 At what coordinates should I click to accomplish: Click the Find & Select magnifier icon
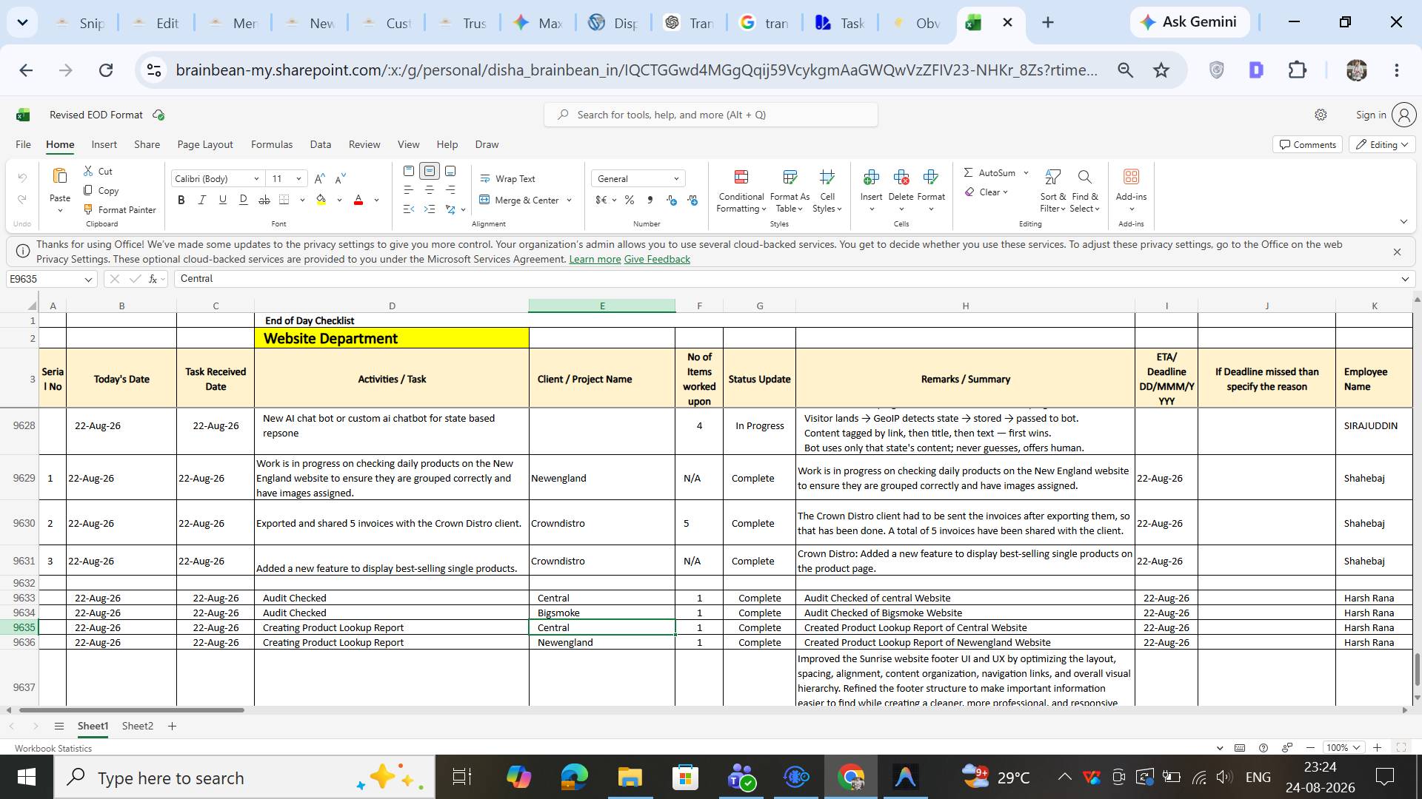[1085, 177]
